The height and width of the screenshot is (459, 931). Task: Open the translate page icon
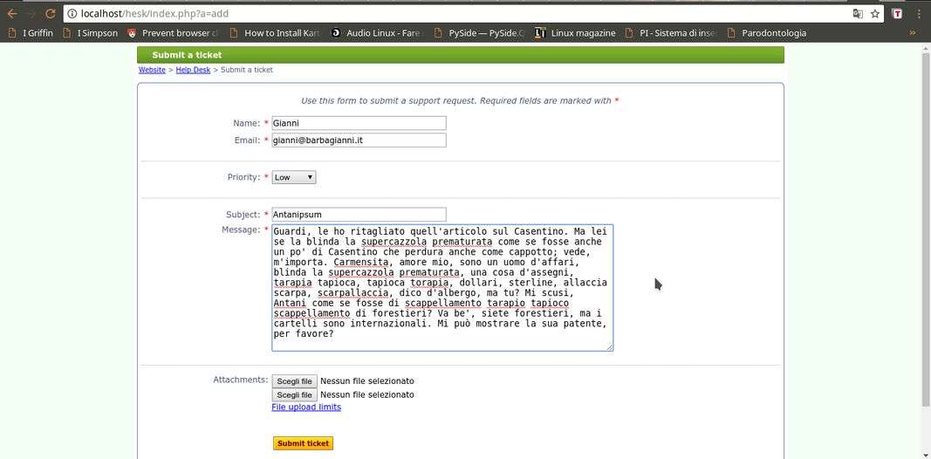[858, 14]
